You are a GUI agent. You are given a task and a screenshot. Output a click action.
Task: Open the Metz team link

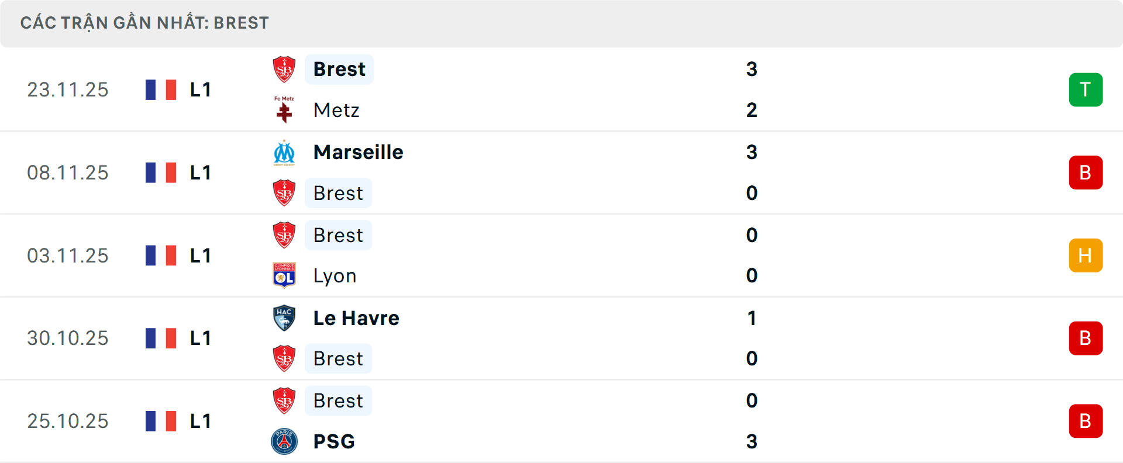pyautogui.click(x=336, y=110)
